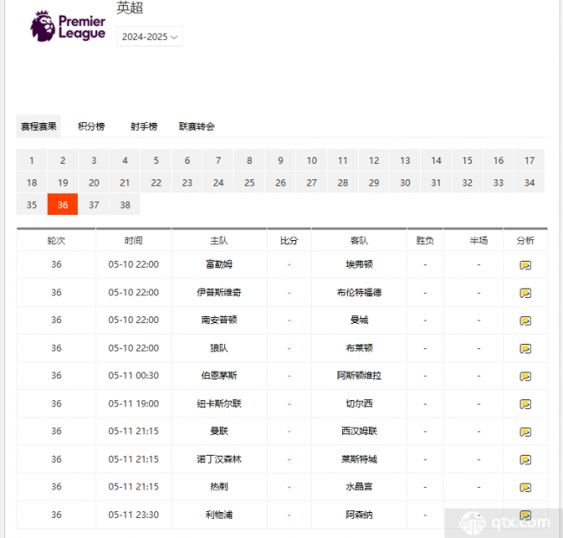Open analysis icon for 热刺 vs 水晶宫 match
563x538 pixels.
pos(525,488)
